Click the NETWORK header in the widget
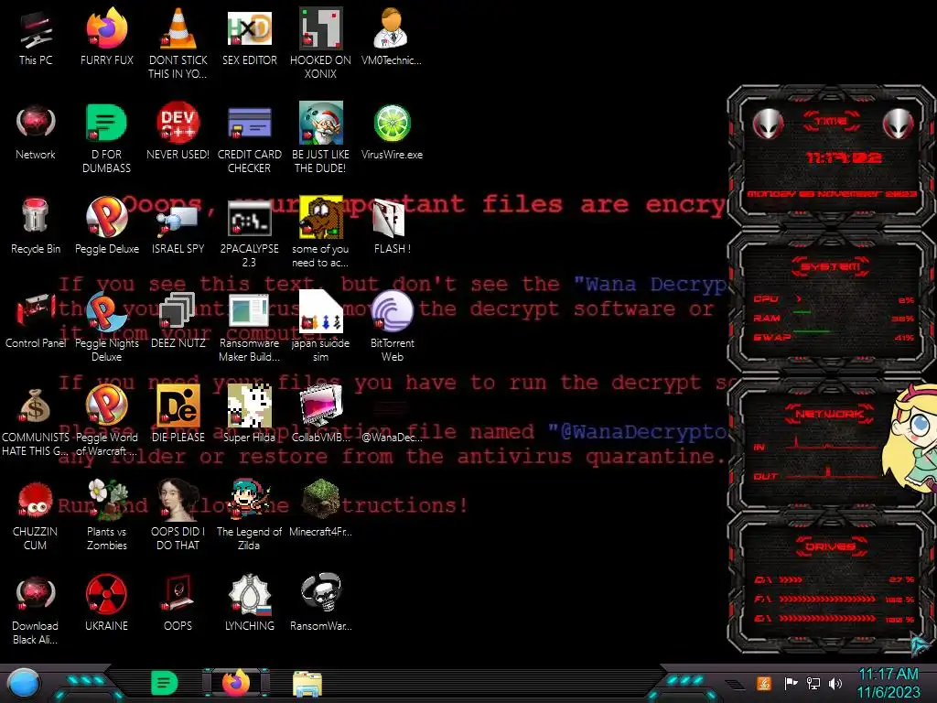Screen dimensions: 937x703 [x=829, y=414]
